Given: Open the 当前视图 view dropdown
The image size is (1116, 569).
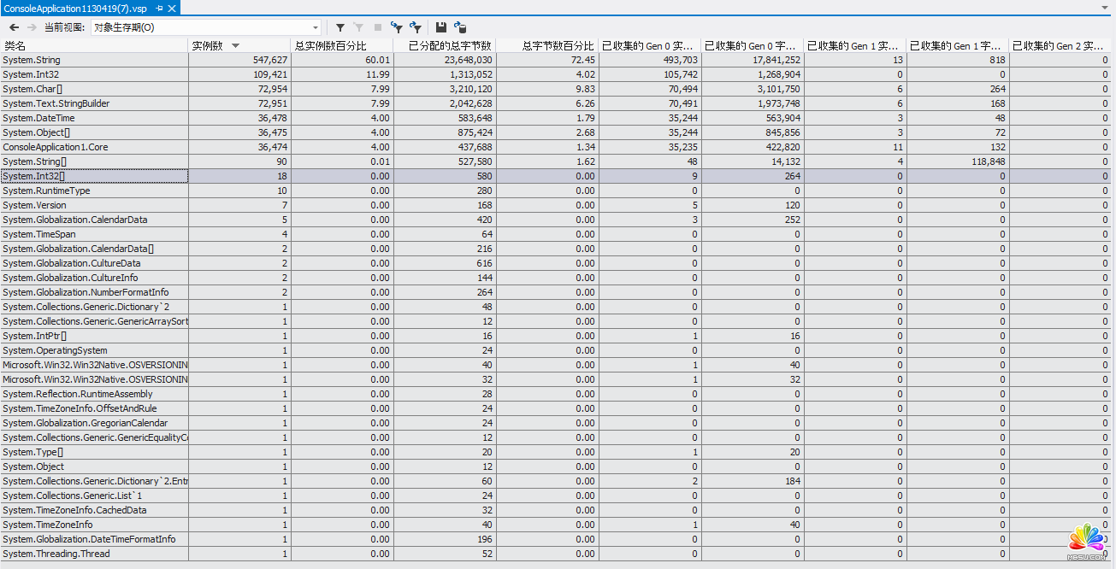Looking at the screenshot, I should coord(315,27).
